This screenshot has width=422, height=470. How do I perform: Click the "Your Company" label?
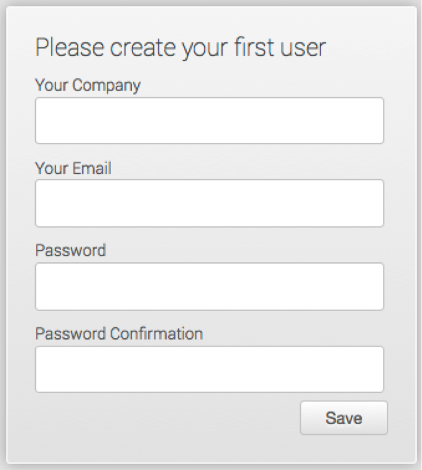point(88,85)
